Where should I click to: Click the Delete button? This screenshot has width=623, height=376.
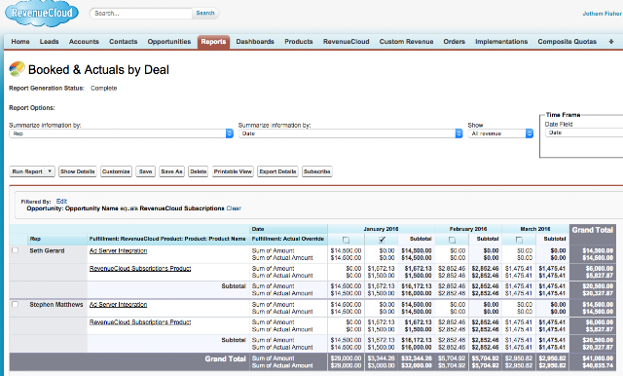199,171
